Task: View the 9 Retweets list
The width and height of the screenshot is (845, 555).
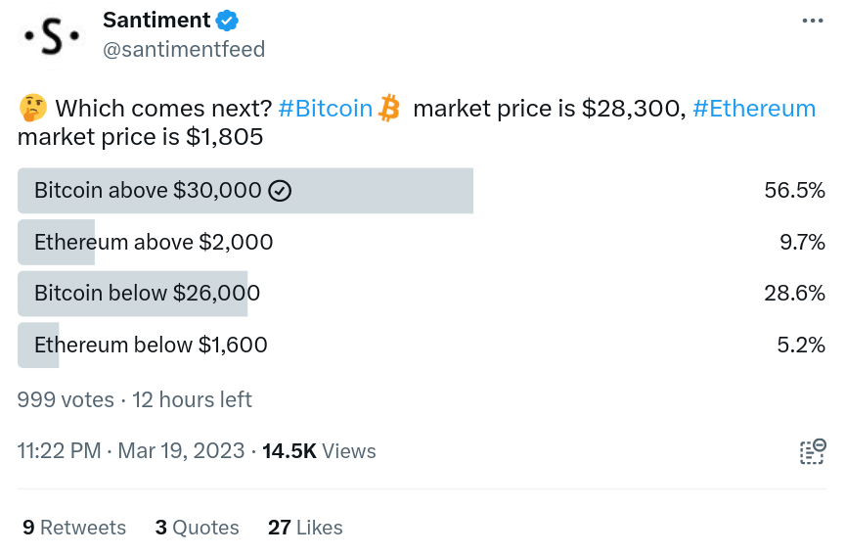Action: pos(74,528)
